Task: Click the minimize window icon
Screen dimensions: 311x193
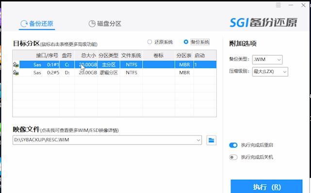Action: pyautogui.click(x=291, y=5)
